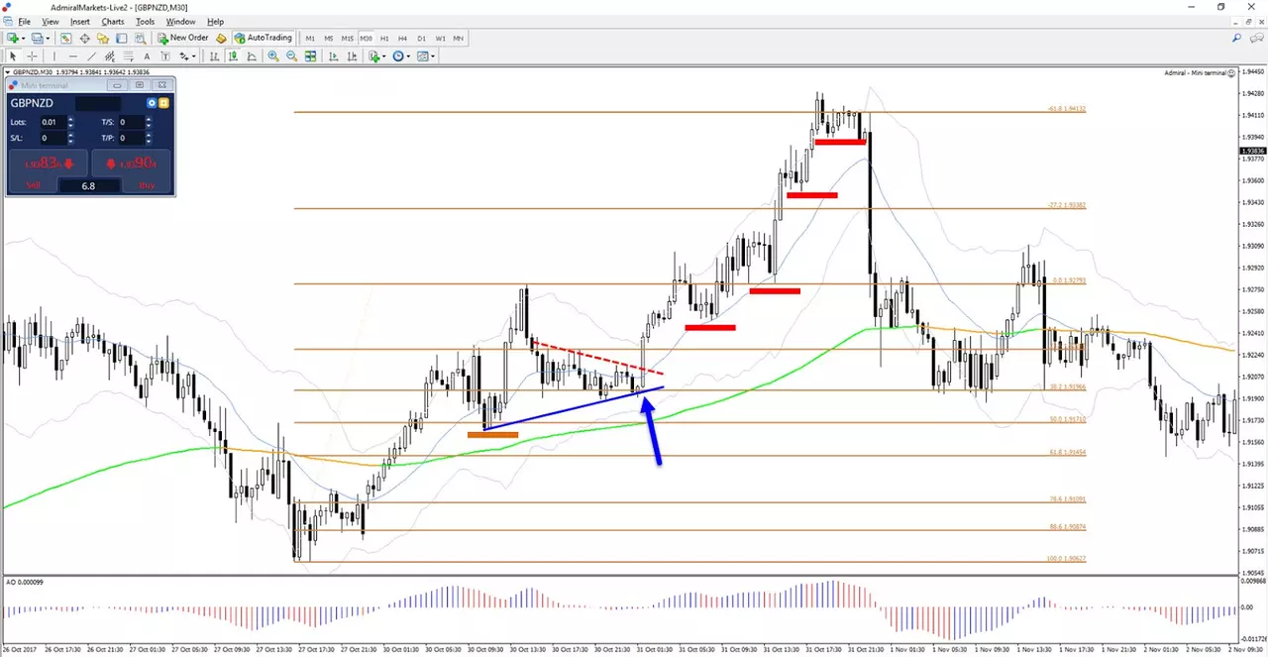Open Mini terminal settings gear
The width and height of the screenshot is (1268, 657).
click(152, 103)
